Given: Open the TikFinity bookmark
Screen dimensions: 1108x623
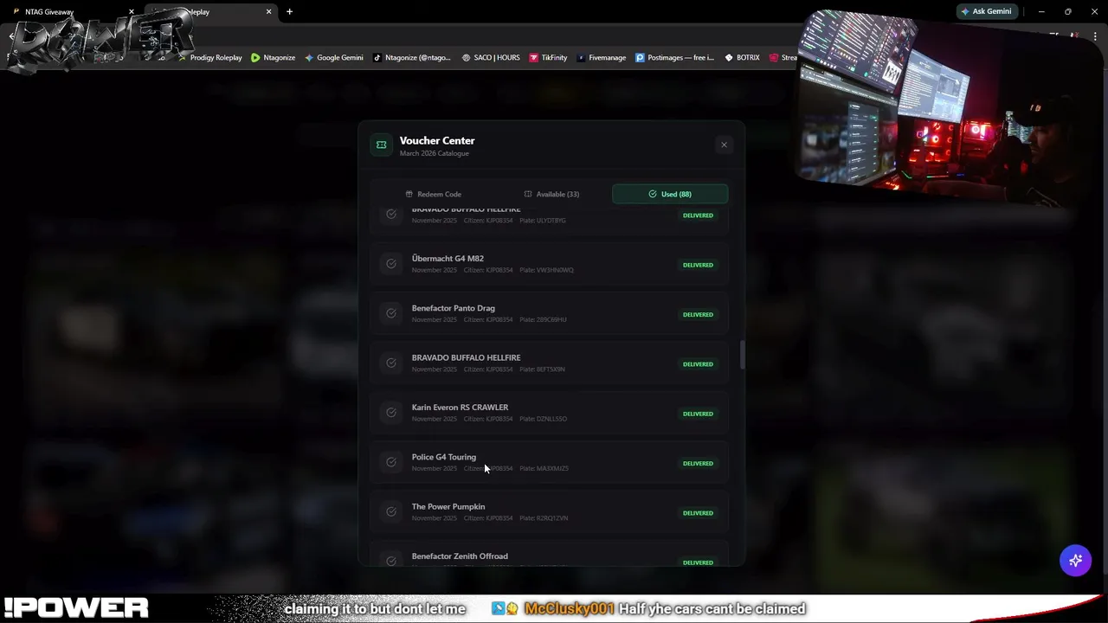Looking at the screenshot, I should tap(548, 58).
